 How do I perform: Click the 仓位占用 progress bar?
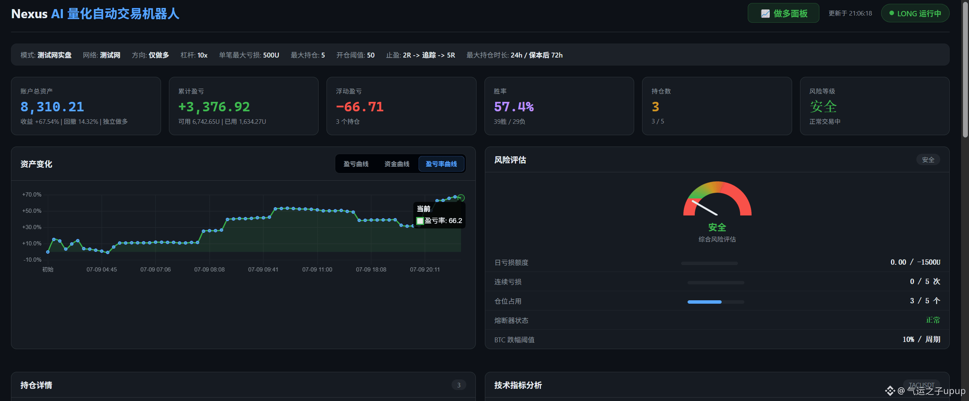pos(716,302)
